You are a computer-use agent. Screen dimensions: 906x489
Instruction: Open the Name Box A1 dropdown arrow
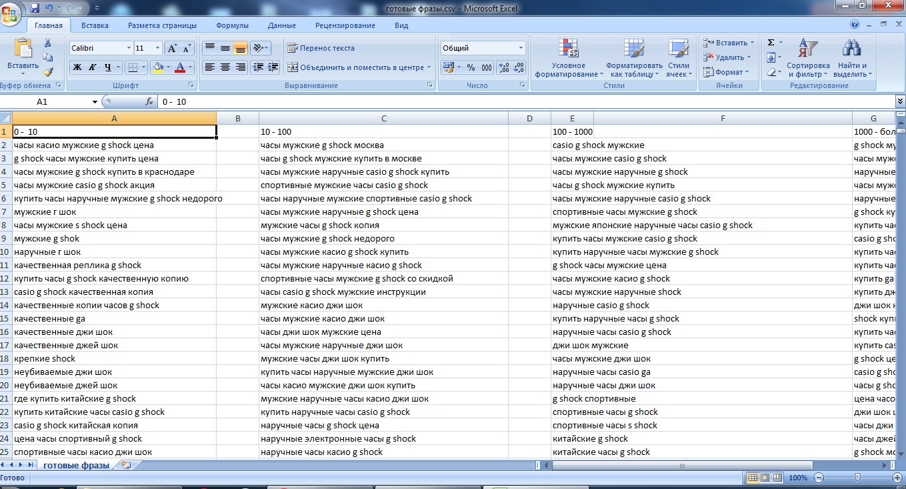pos(95,102)
